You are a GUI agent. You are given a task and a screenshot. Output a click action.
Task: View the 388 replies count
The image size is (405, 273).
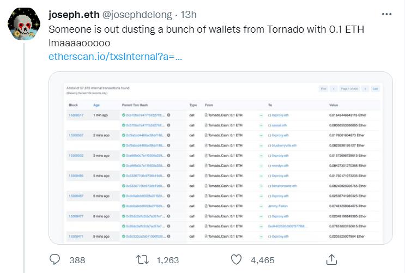coord(77,260)
